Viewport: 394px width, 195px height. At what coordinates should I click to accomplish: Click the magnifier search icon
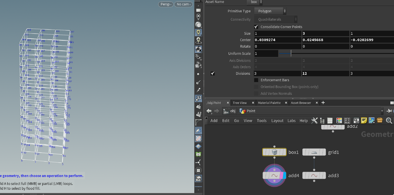pos(389,121)
